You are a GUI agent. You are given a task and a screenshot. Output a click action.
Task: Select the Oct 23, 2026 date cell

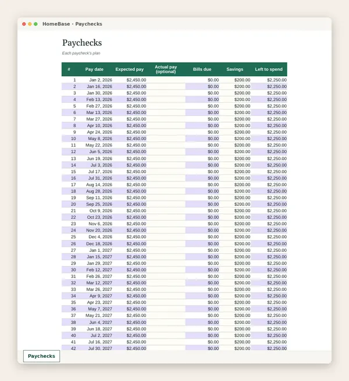pos(95,217)
